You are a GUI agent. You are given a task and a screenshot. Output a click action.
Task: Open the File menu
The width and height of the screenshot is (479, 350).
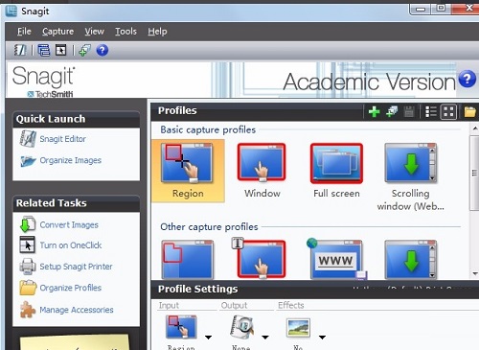(x=24, y=32)
